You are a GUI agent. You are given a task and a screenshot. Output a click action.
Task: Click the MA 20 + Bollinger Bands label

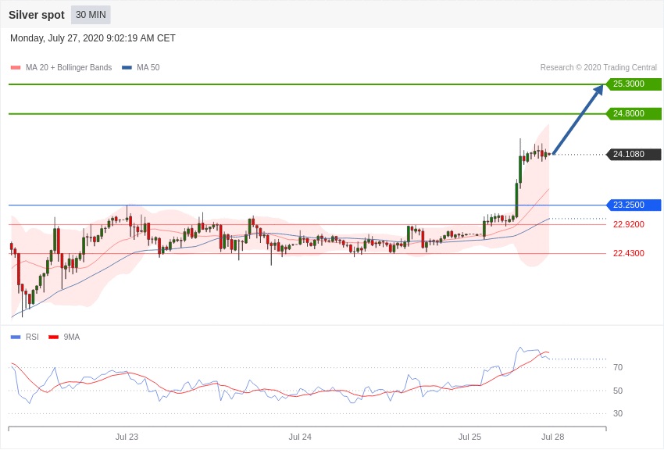click(x=69, y=67)
